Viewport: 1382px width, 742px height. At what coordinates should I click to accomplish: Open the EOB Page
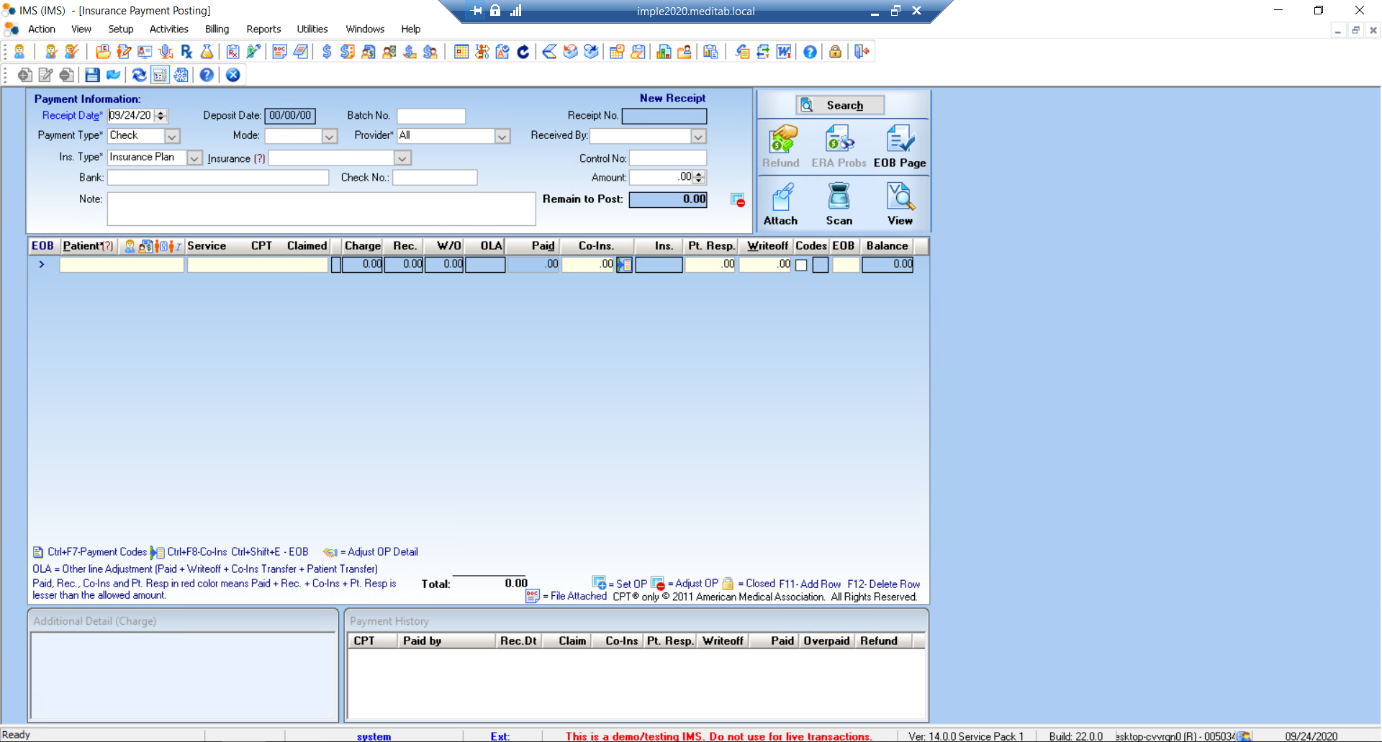pyautogui.click(x=899, y=144)
